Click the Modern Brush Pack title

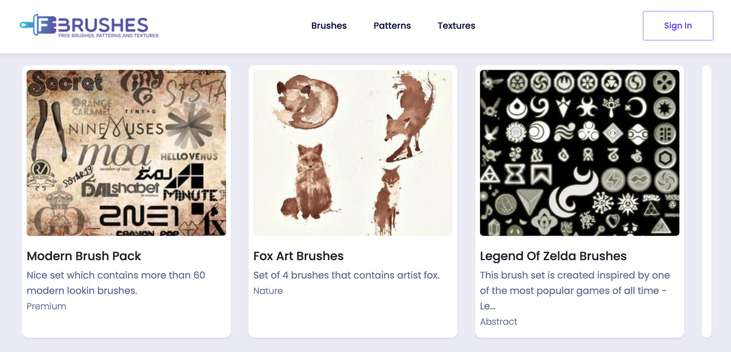point(84,256)
